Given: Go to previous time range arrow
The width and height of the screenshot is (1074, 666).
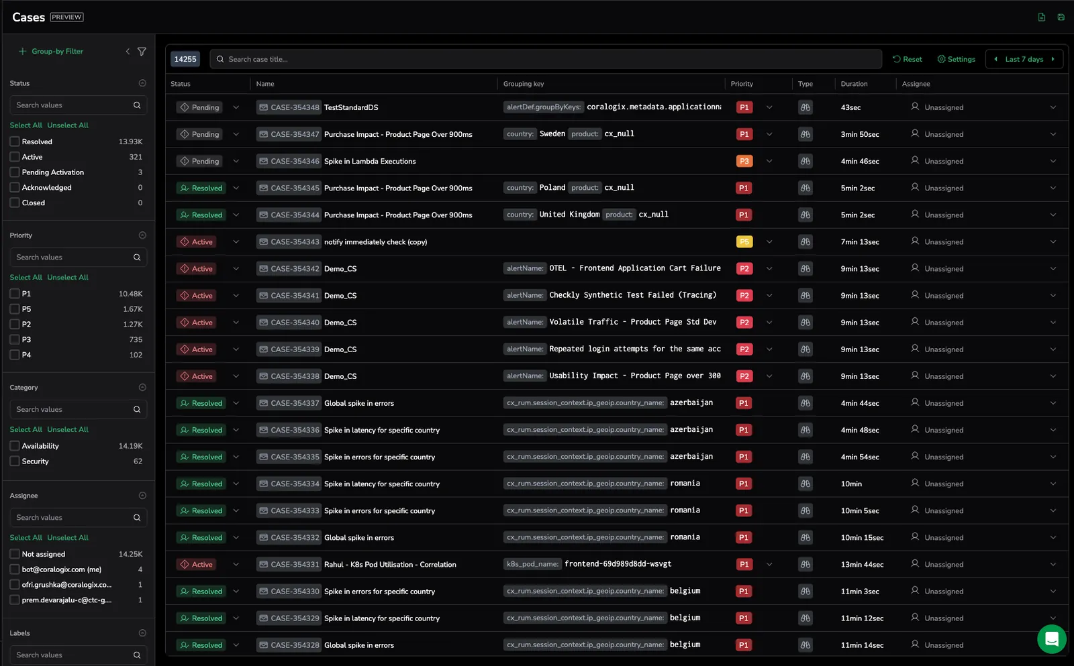Looking at the screenshot, I should [x=995, y=59].
